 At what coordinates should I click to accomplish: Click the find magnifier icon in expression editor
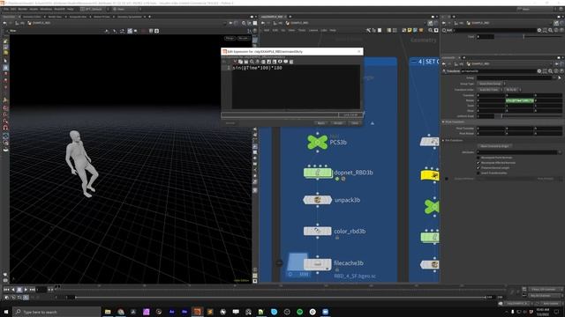pyautogui.click(x=252, y=62)
